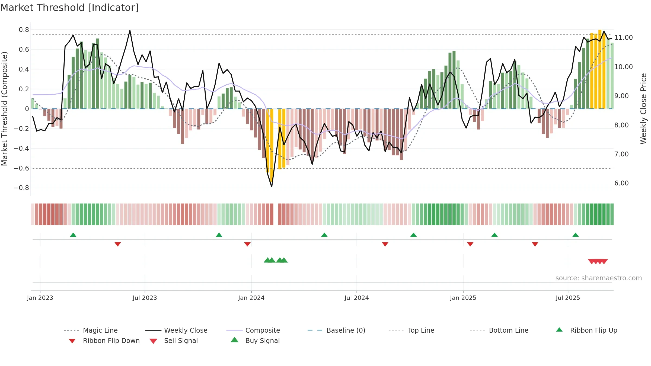Image resolution: width=651 pixels, height=366 pixels.
Task: Click the −0.6 left axis tick label
Action: 21,168
